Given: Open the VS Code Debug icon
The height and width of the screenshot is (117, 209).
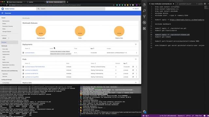Looking at the screenshot, I should tap(144, 22).
